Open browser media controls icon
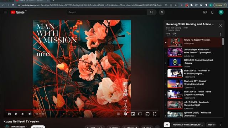The width and height of the screenshot is (228, 128). (x=201, y=5)
